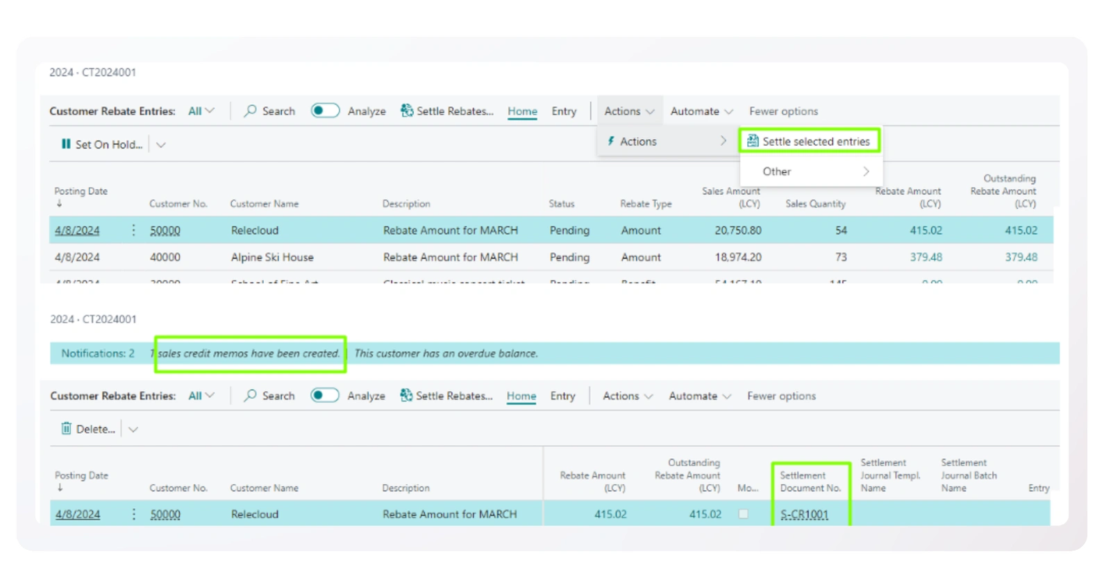Expand the Other submenu arrow
1104x588 pixels.
866,171
